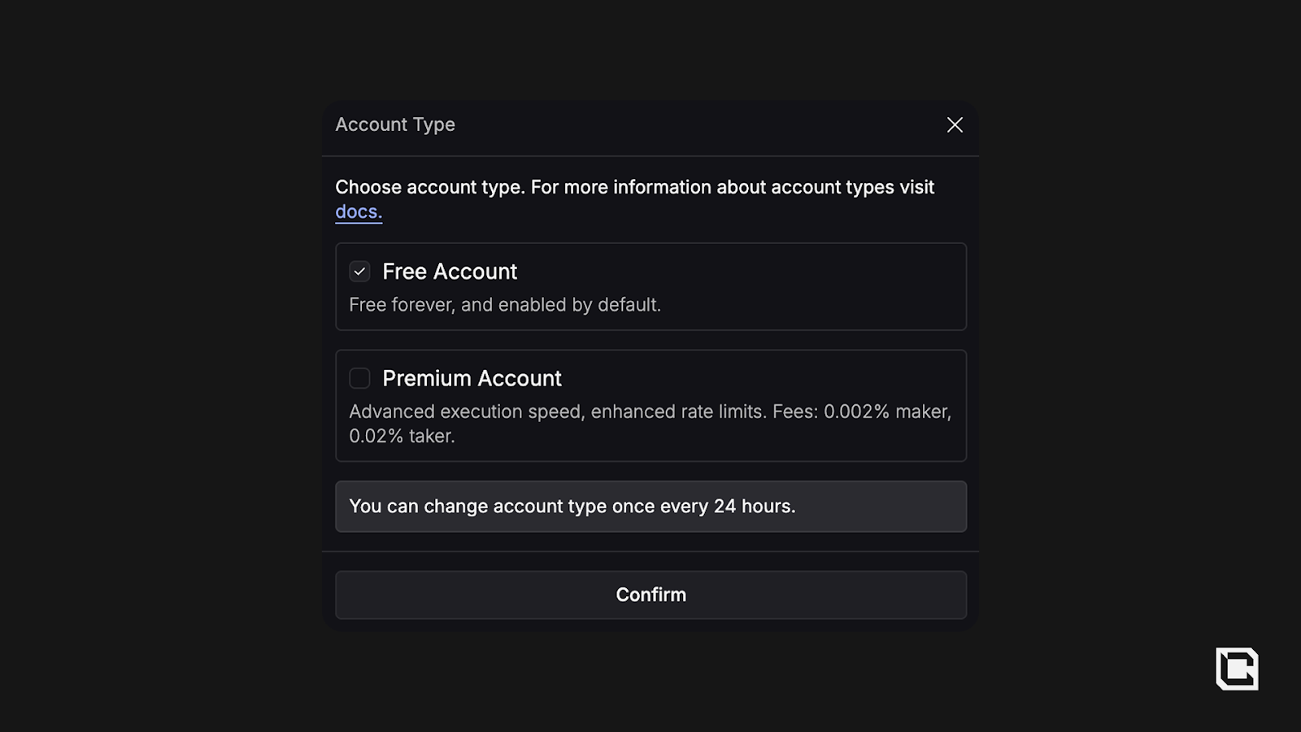Select the Free Account label text
Image resolution: width=1301 pixels, height=732 pixels.
coord(450,272)
